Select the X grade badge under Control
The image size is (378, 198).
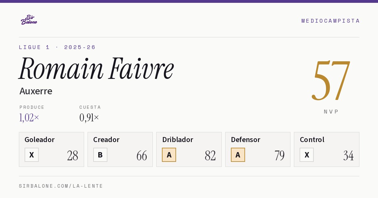[x=306, y=155]
